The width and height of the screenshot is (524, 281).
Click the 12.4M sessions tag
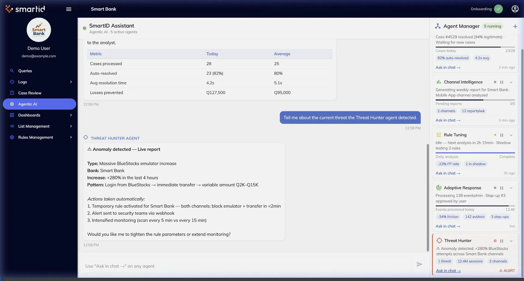(x=470, y=261)
